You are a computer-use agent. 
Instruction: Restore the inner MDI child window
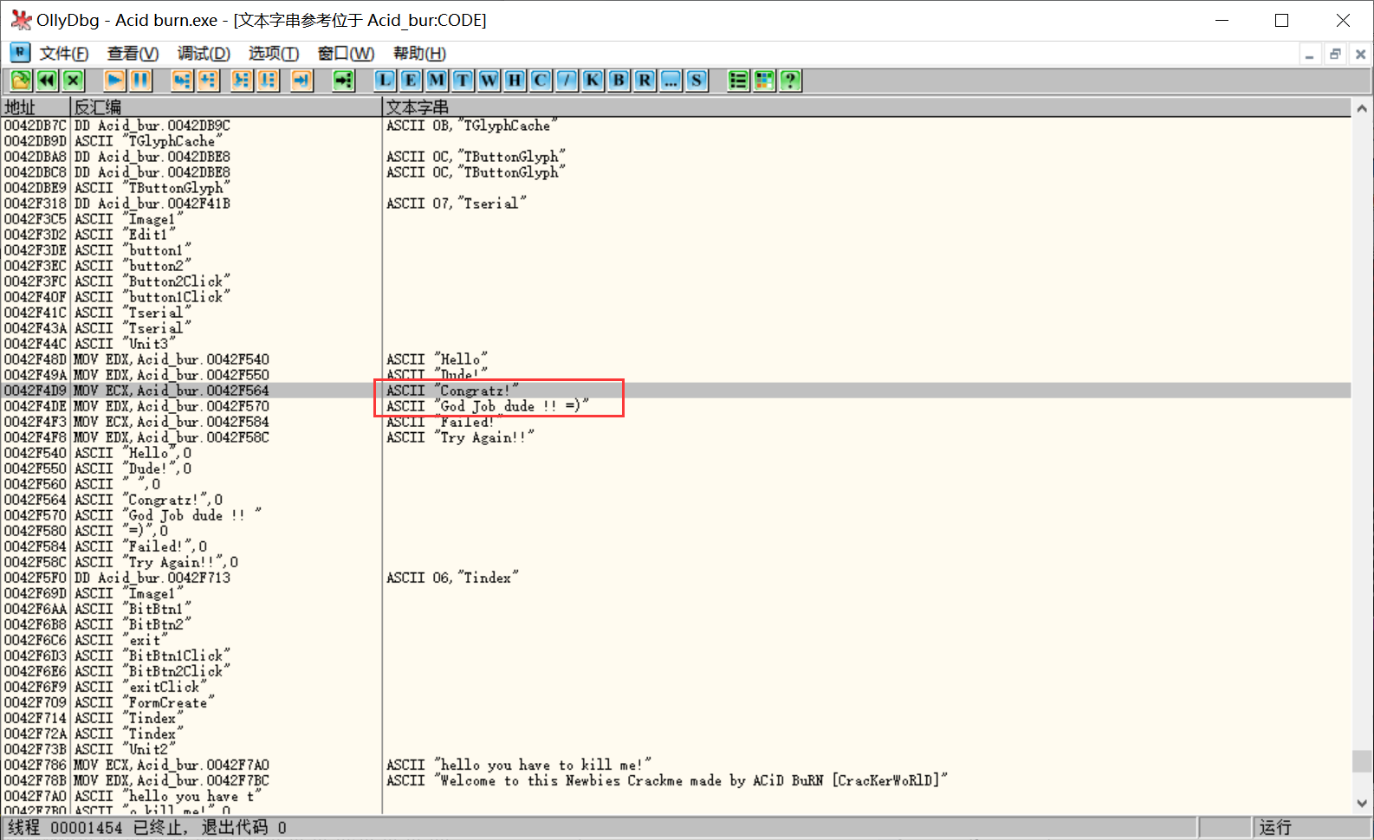point(1335,54)
